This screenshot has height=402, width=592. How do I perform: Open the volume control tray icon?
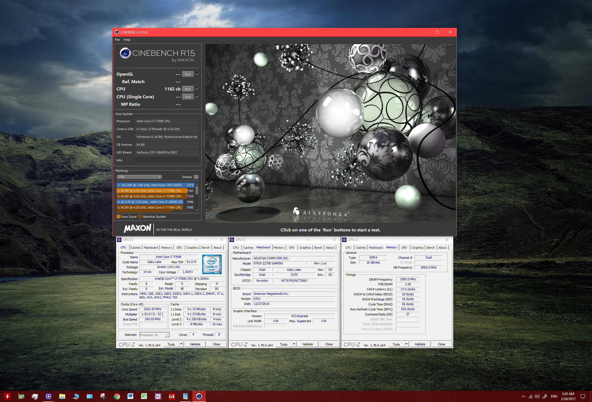537,396
